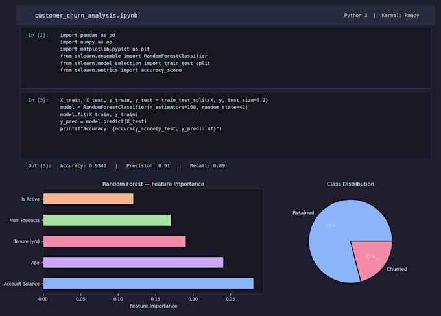The height and width of the screenshot is (316, 441).
Task: Click the y_pred = model.predict line
Action: pyautogui.click(x=103, y=121)
